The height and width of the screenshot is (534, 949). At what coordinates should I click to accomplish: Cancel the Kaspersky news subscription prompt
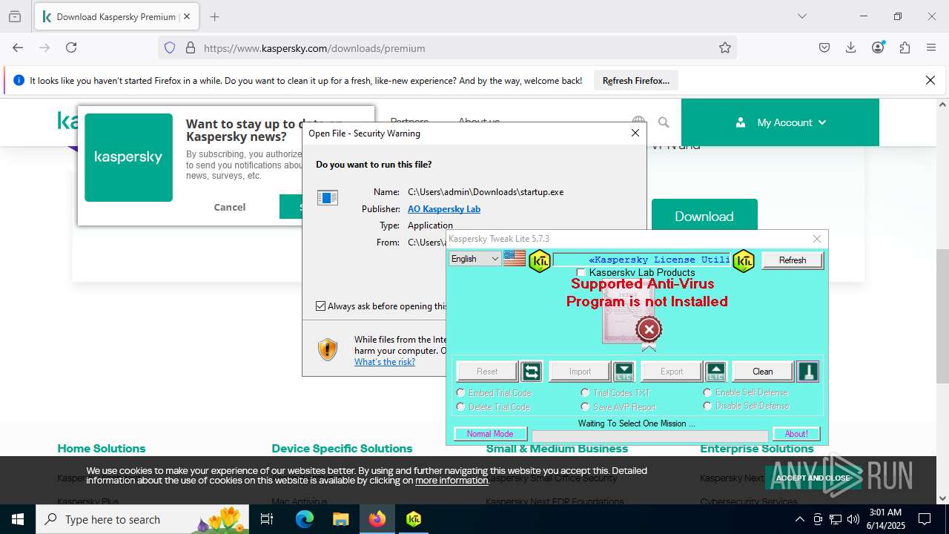230,207
